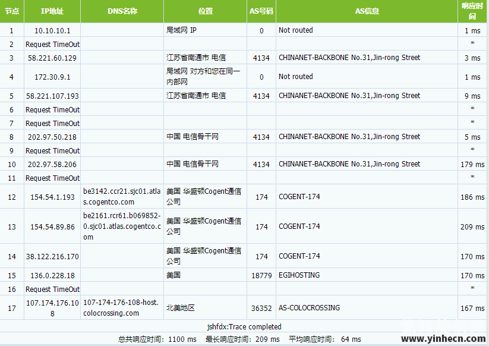Select IP address 58.221.60.129
This screenshot has width=489, height=346.
point(52,58)
